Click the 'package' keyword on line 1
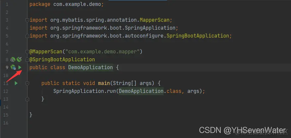 (x=40, y=4)
